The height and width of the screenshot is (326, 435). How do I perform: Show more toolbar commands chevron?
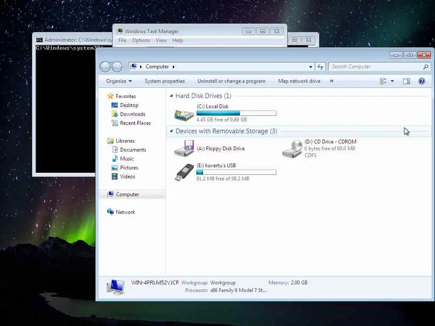(331, 81)
